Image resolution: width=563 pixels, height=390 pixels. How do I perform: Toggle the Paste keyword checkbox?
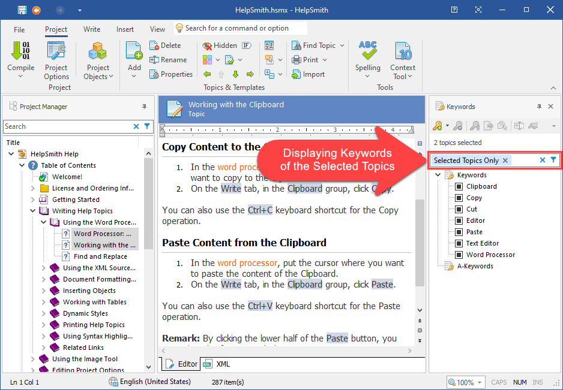point(459,232)
